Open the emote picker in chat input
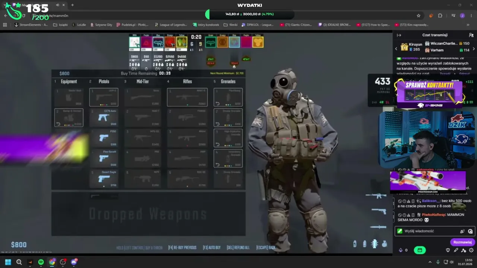Viewport: 477px width, 268px height. (470, 231)
